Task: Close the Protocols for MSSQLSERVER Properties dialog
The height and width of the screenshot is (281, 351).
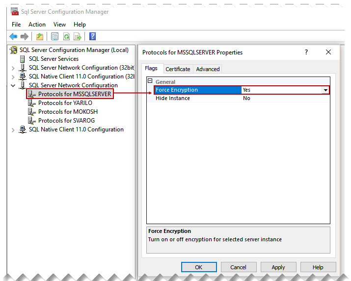Action: (328, 52)
